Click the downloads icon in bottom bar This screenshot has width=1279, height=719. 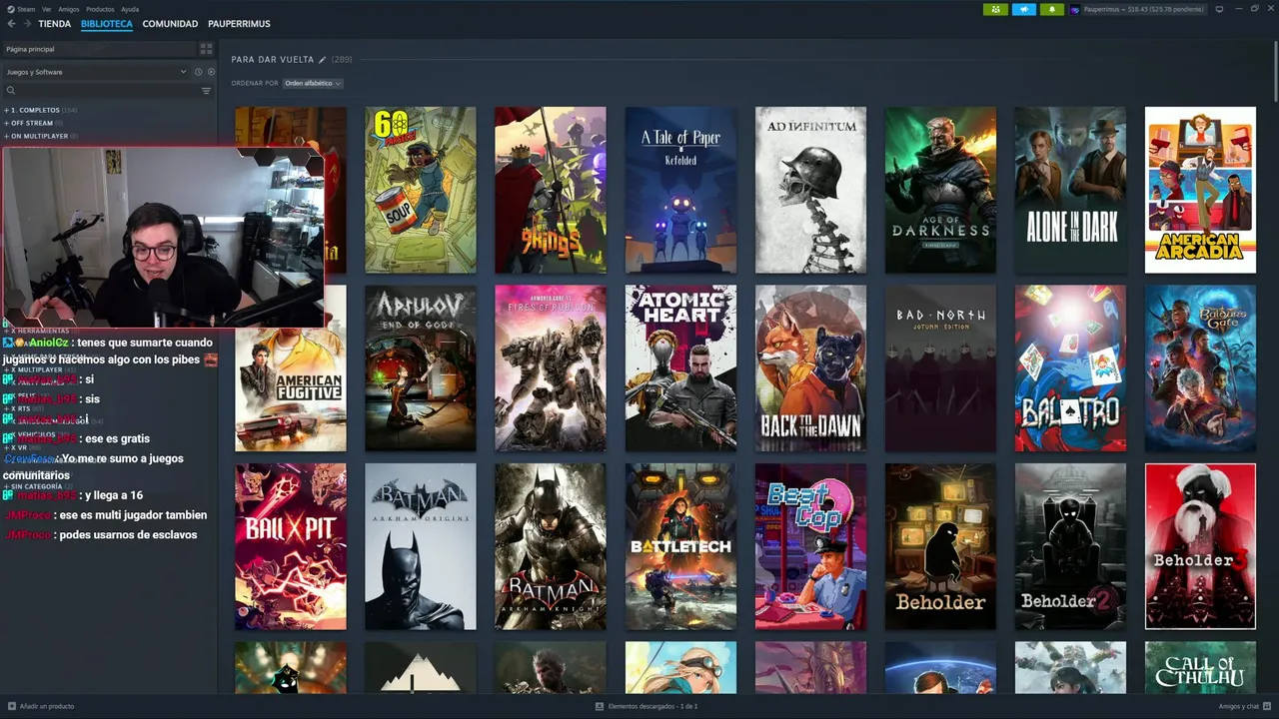tap(600, 706)
